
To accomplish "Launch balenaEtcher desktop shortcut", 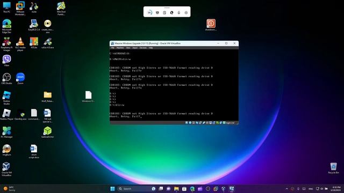I will (48, 132).
